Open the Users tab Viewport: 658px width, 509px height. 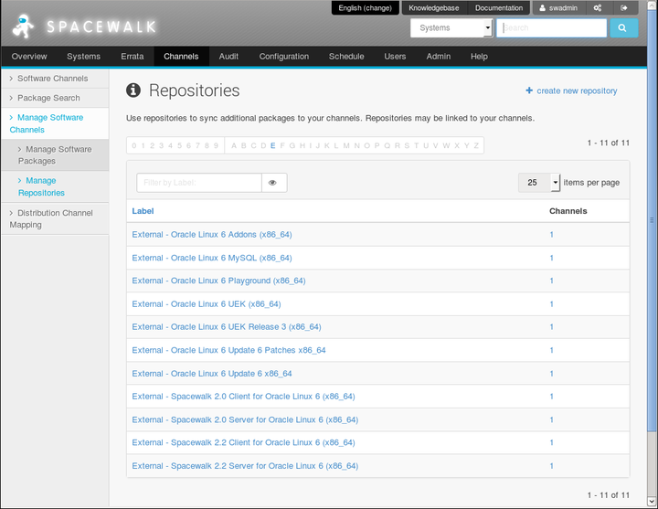click(x=395, y=57)
